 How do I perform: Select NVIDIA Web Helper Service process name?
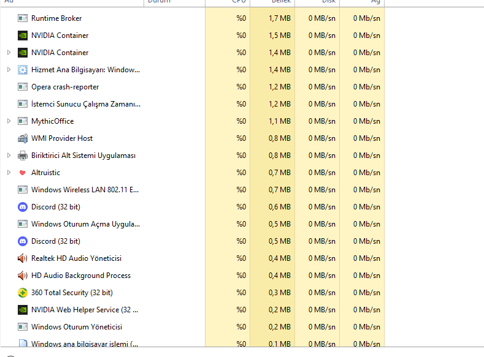point(85,310)
